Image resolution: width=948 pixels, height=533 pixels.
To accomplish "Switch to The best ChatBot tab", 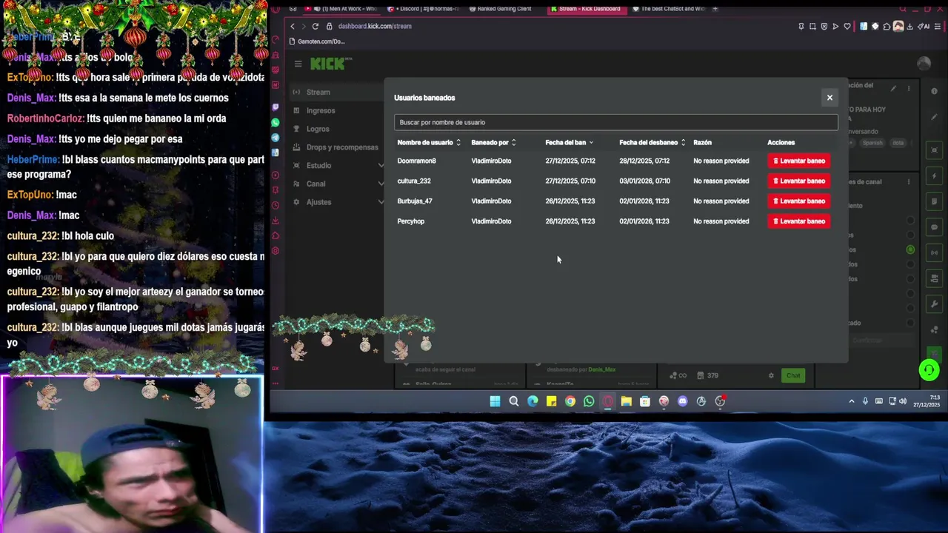I will pyautogui.click(x=668, y=9).
